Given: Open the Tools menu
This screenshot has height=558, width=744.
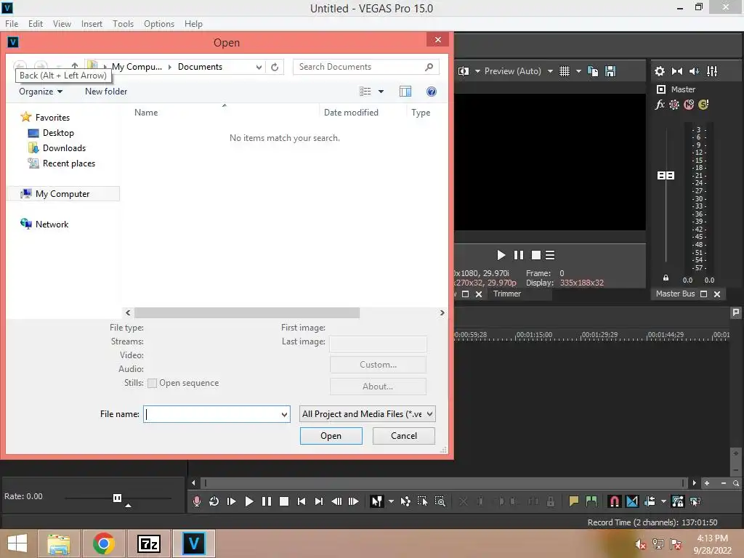Looking at the screenshot, I should 123,24.
